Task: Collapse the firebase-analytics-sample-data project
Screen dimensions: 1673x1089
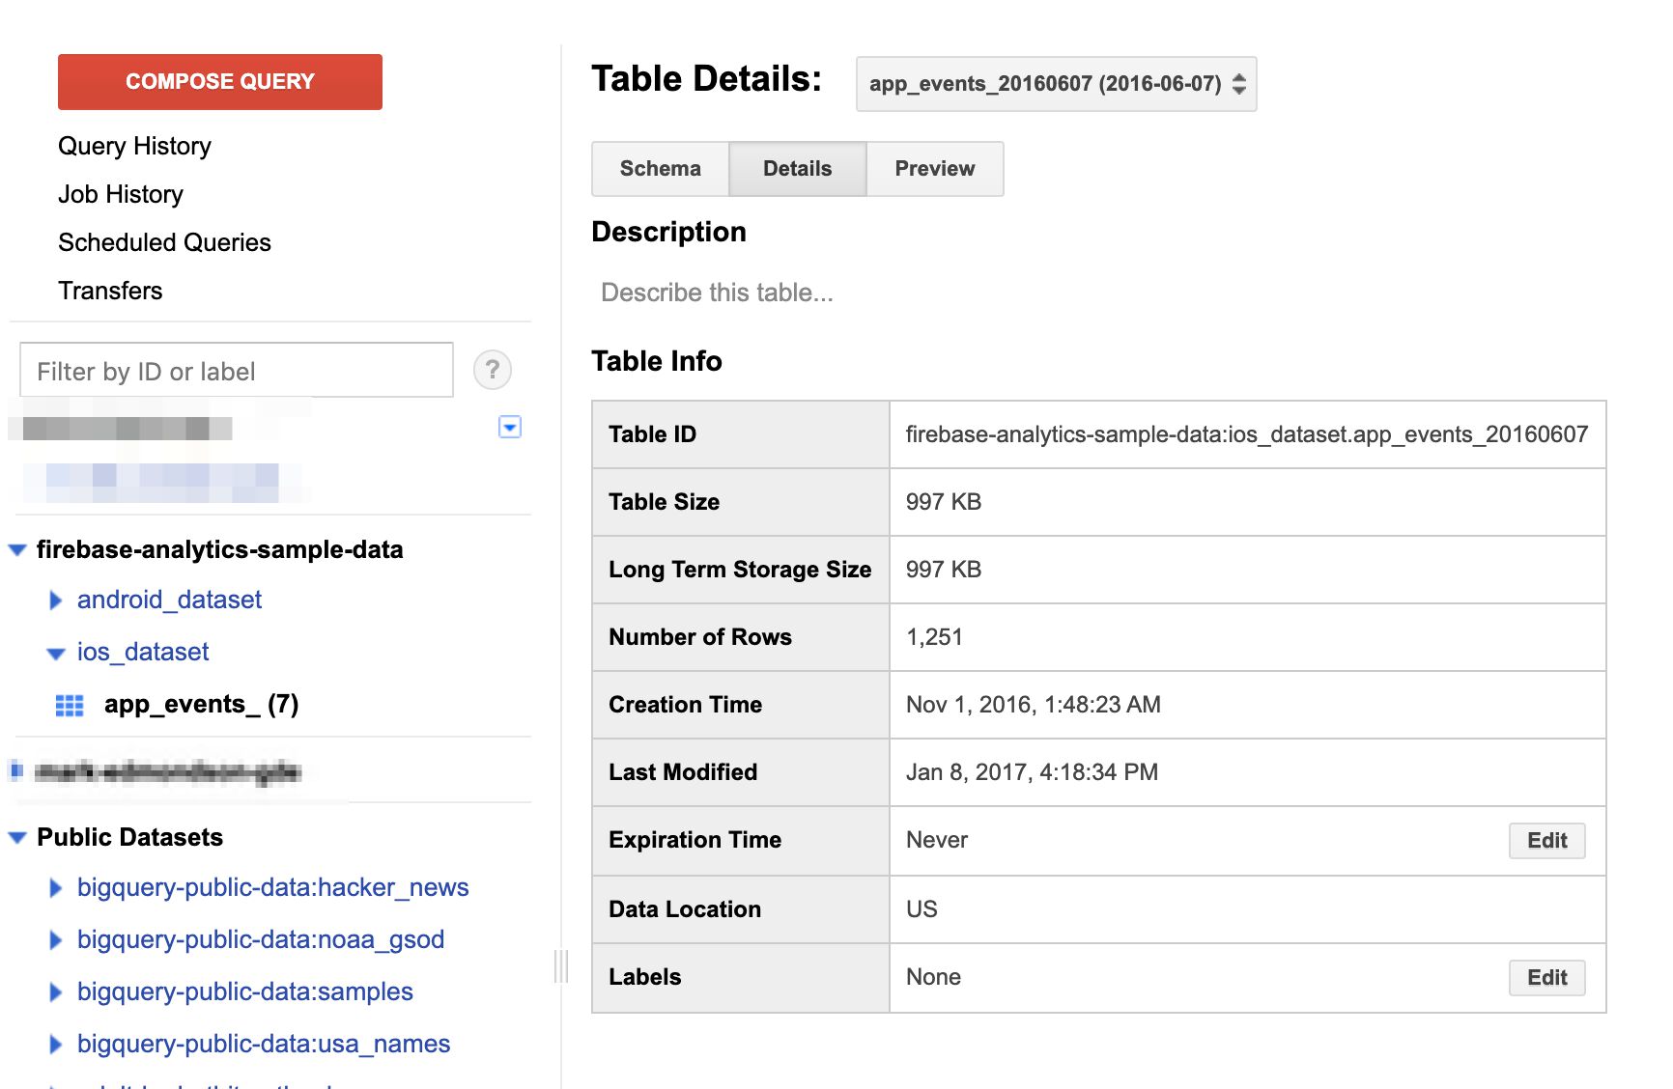Action: (x=17, y=550)
